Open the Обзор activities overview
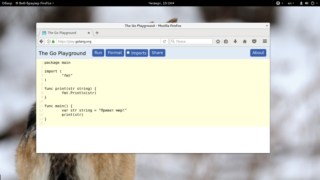Image resolution: width=320 pixels, height=180 pixels. (7, 3)
